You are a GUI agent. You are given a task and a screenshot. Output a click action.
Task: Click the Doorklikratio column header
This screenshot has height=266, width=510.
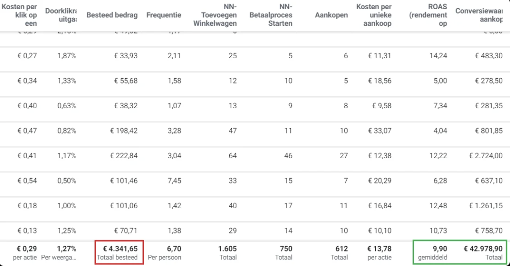pyautogui.click(x=61, y=15)
